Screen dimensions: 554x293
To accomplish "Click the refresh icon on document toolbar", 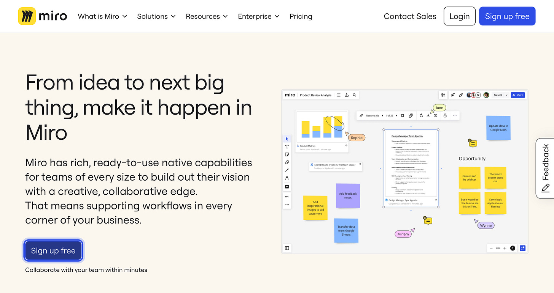I will coord(421,115).
